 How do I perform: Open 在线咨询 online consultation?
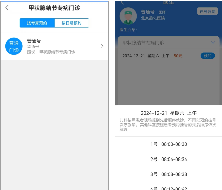coord(207,11)
